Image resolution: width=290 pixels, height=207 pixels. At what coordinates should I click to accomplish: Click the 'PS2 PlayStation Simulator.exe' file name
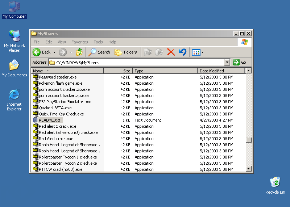click(x=65, y=102)
